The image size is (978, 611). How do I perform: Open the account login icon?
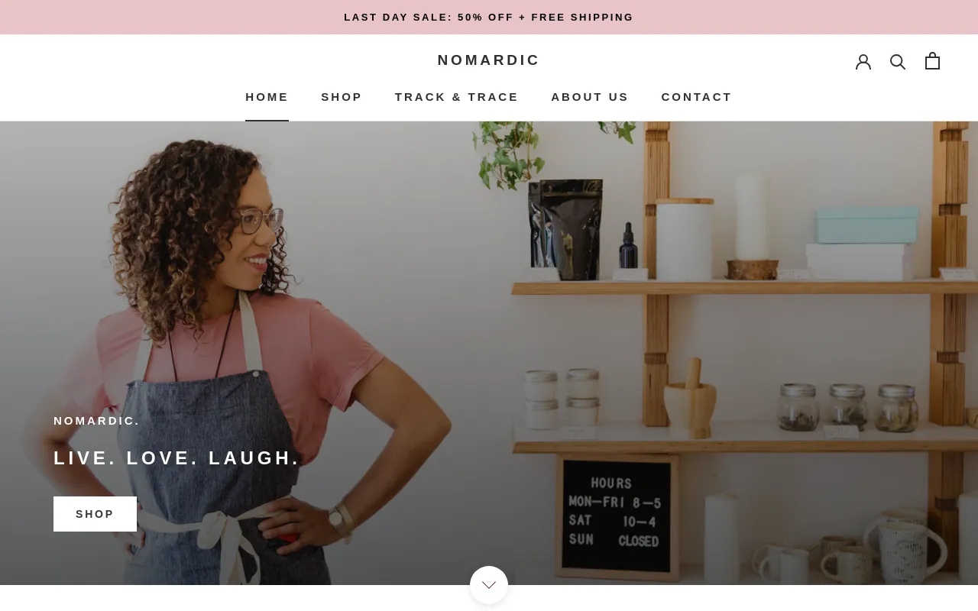[x=863, y=62]
